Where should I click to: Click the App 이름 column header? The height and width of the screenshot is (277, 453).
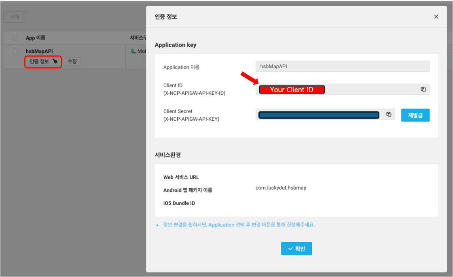click(36, 38)
